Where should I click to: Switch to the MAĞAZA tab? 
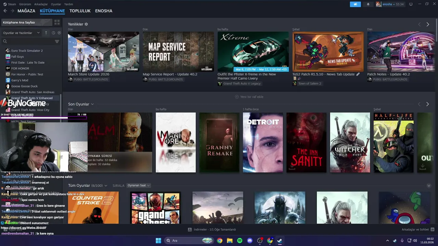click(26, 11)
